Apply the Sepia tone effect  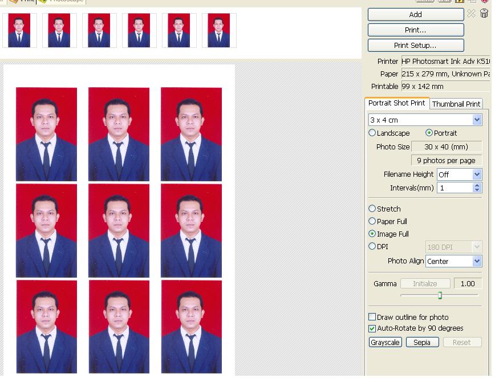point(421,342)
